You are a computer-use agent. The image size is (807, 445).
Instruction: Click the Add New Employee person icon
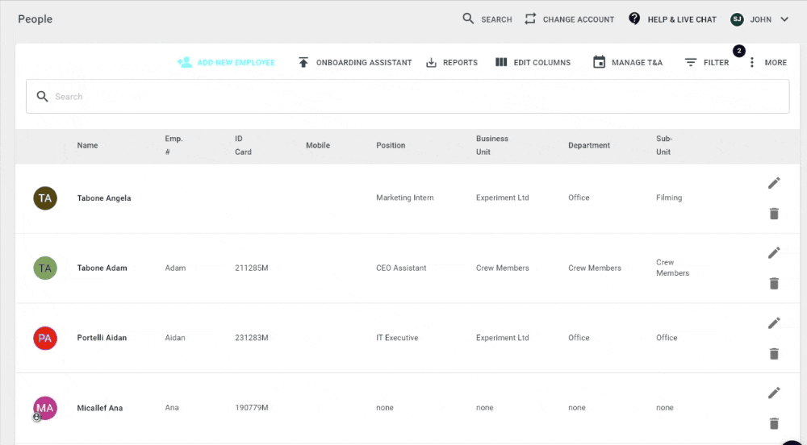(x=184, y=62)
